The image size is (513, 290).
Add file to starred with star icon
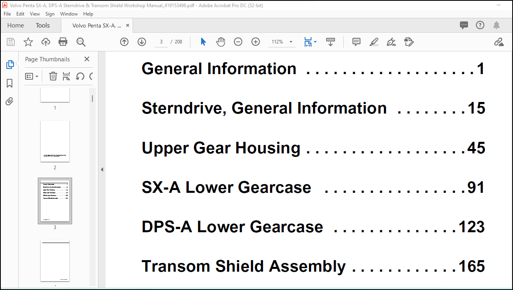28,42
